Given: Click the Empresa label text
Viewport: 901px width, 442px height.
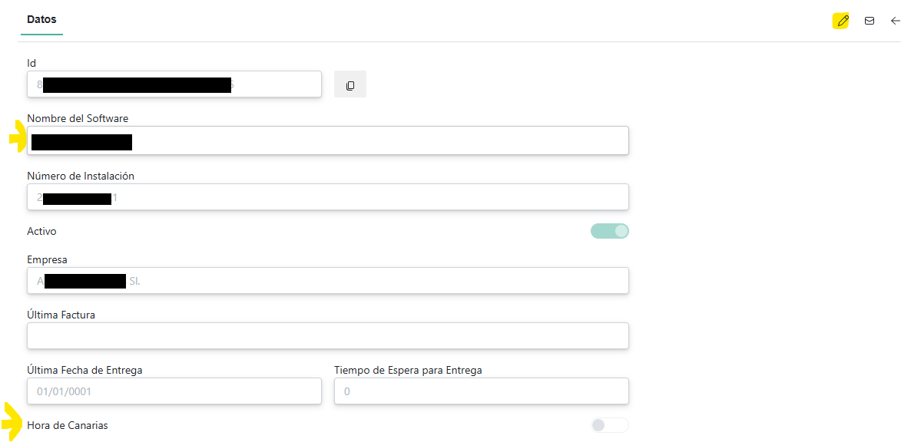Looking at the screenshot, I should tap(47, 259).
